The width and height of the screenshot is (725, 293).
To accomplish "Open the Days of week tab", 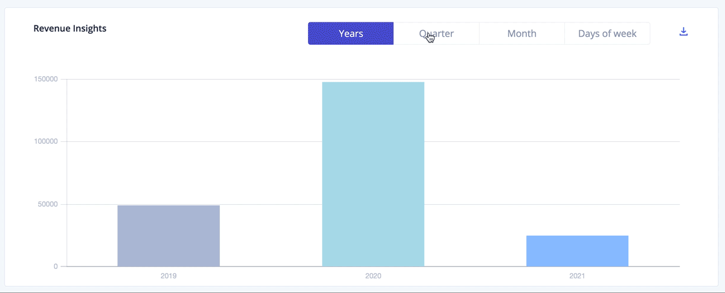I will click(x=607, y=33).
